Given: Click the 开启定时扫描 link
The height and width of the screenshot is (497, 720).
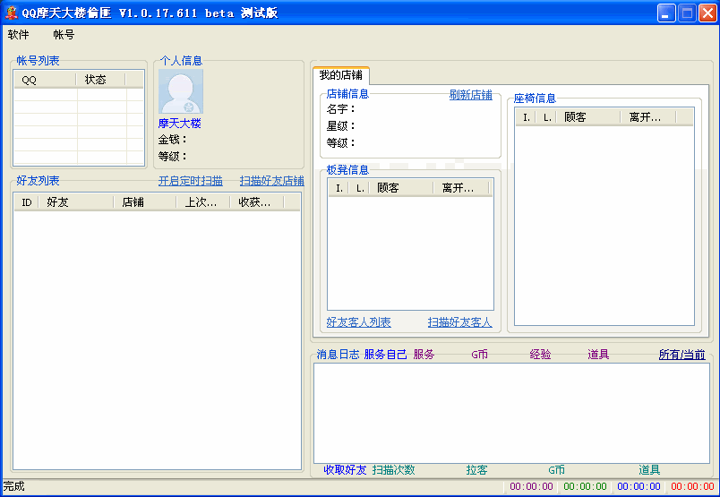Looking at the screenshot, I should (191, 181).
